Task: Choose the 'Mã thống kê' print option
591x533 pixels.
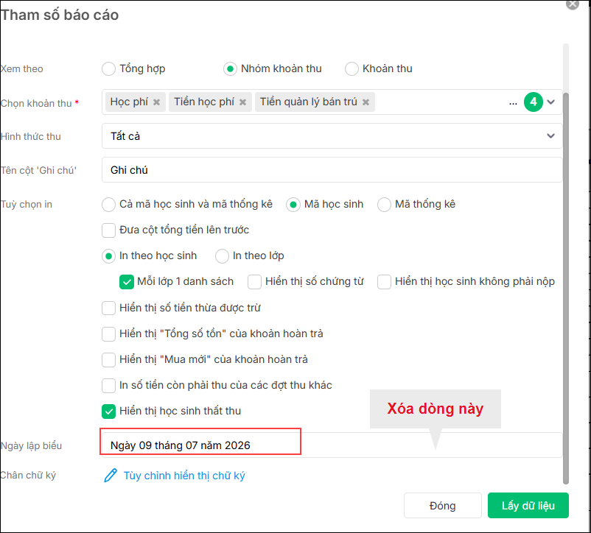Action: pos(384,205)
